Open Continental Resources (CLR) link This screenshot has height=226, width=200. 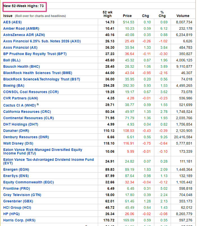28,118
